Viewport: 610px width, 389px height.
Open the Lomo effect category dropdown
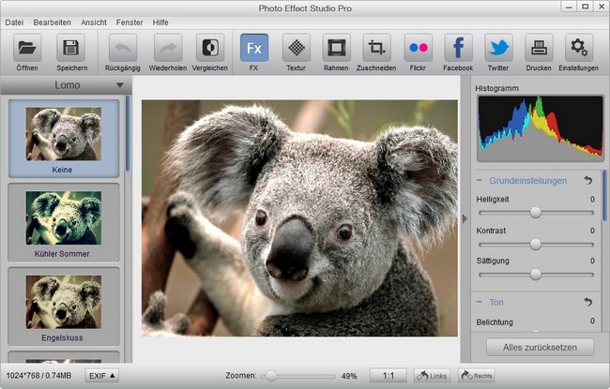[x=119, y=85]
